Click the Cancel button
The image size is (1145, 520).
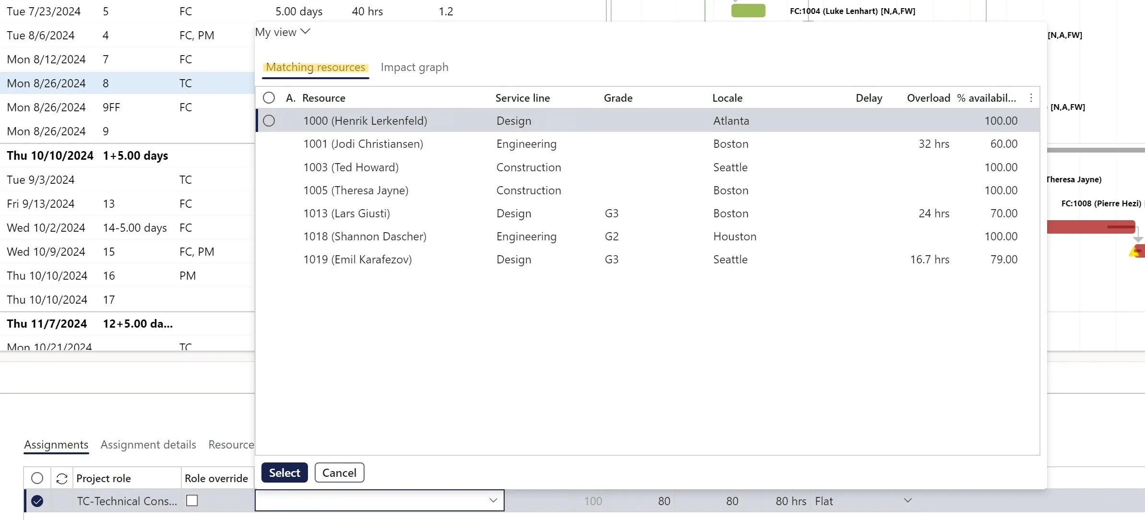coord(339,473)
